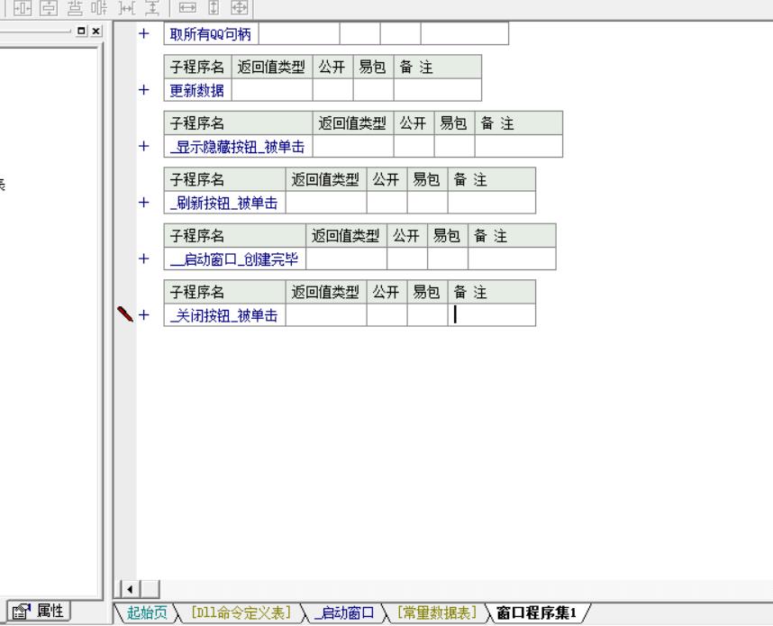Expand the 更新数据 subroutine
This screenshot has width=773, height=626.
[x=144, y=90]
